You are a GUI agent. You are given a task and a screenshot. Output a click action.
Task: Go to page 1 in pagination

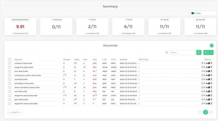point(205,112)
